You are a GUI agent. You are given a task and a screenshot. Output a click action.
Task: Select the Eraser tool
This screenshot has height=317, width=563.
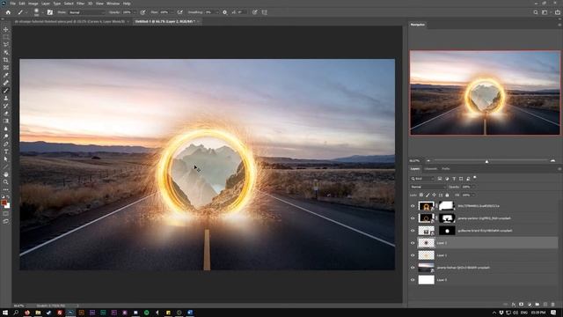click(6, 114)
